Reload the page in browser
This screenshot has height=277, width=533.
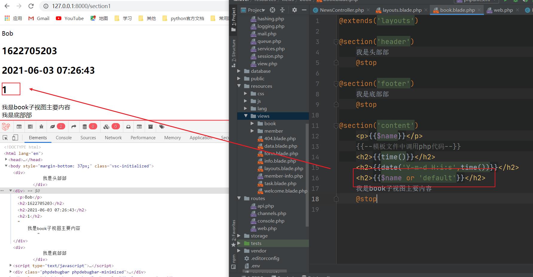pos(31,6)
